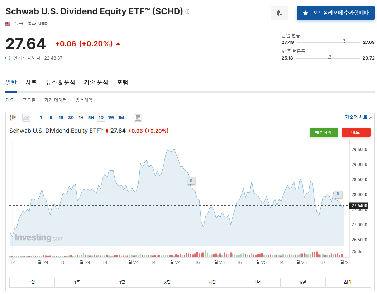Click the red 매도 sell button
This screenshot has height=294, width=377.
356,132
